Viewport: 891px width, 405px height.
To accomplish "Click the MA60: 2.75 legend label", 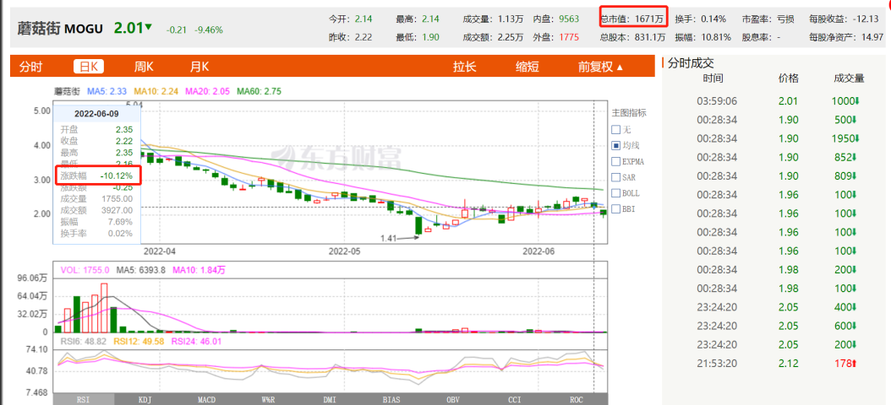I will point(260,91).
